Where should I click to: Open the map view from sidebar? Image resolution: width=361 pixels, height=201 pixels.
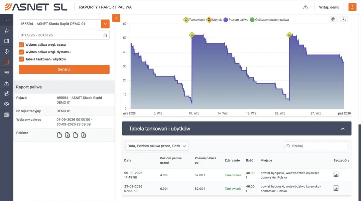pos(7,41)
